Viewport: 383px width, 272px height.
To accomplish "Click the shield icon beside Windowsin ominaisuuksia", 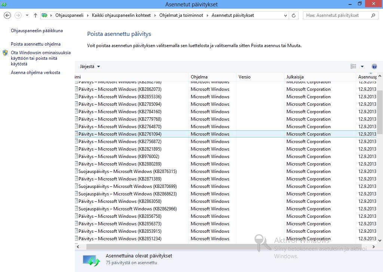I will [x=5, y=53].
